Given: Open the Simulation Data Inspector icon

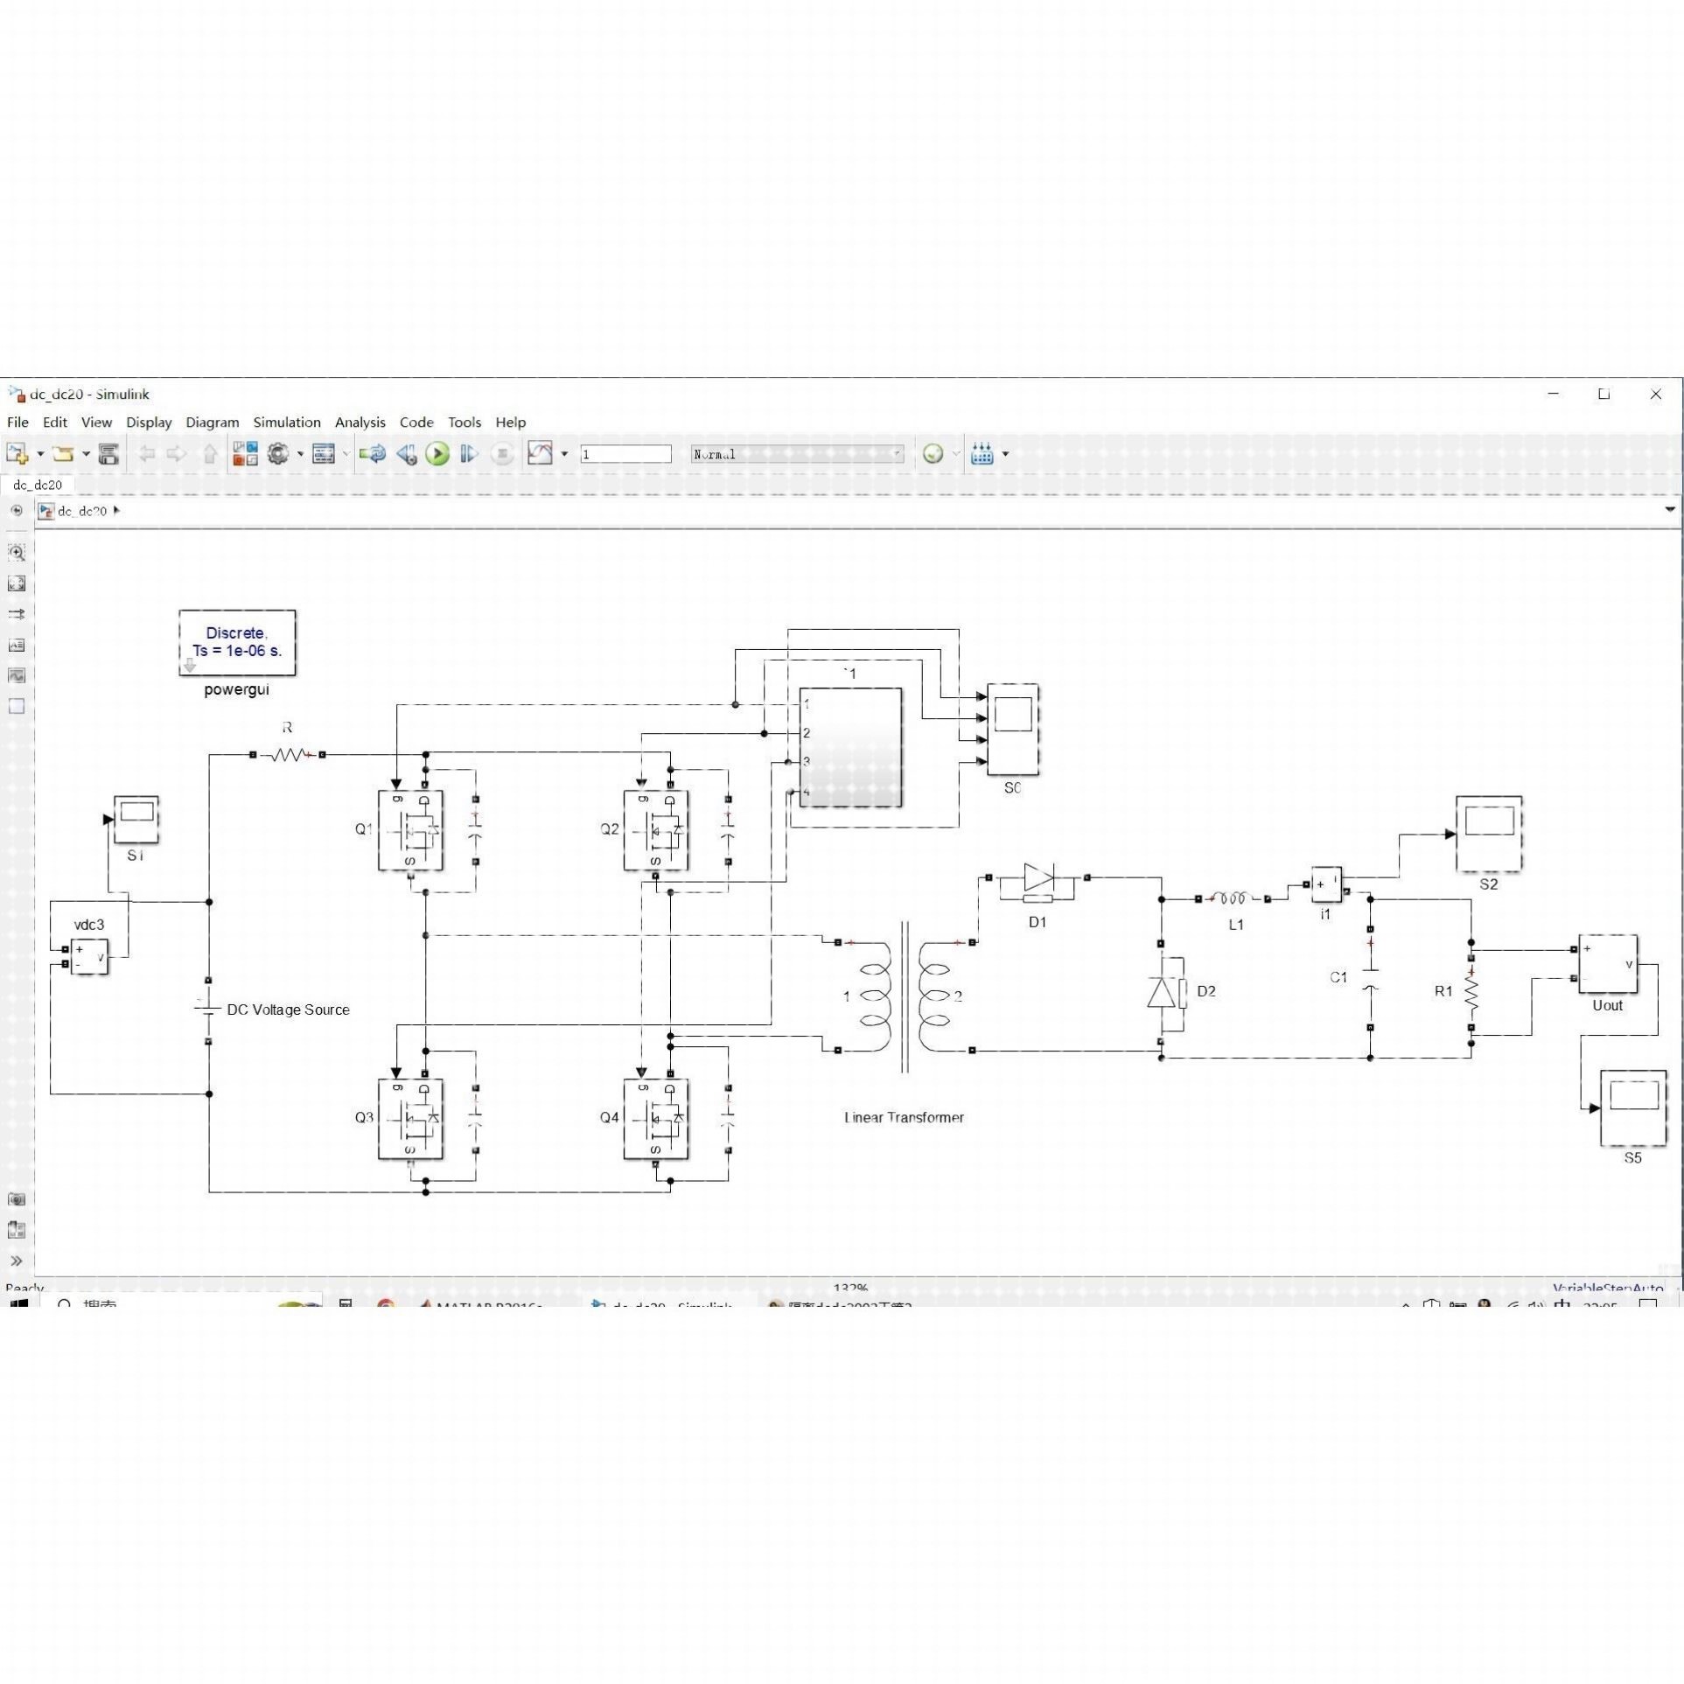Looking at the screenshot, I should [541, 453].
